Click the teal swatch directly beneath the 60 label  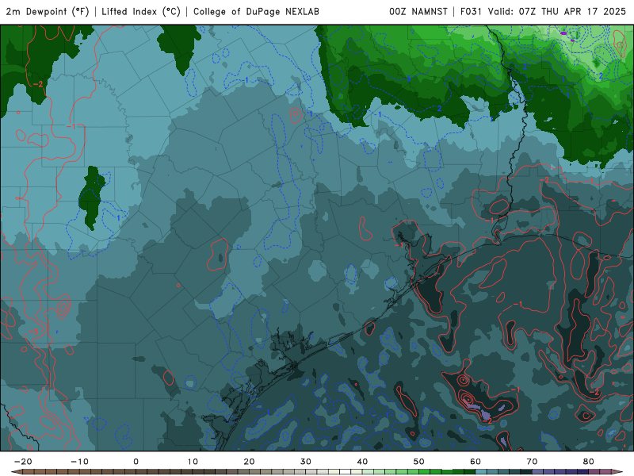point(481,472)
